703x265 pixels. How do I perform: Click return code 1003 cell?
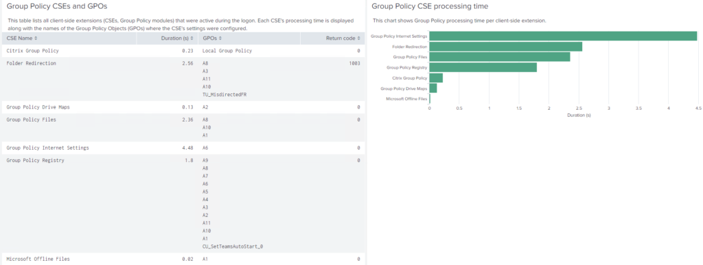tap(354, 63)
